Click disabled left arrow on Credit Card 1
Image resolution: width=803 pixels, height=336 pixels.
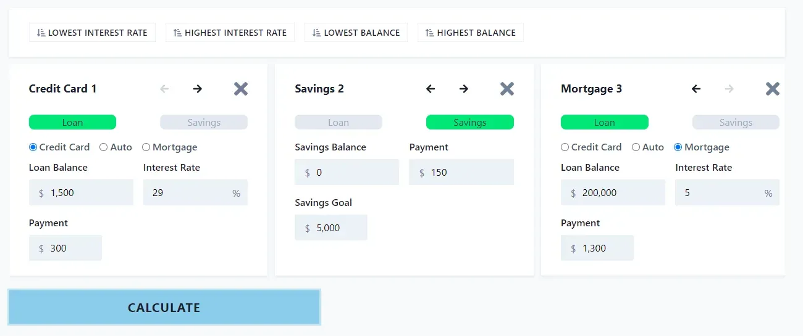[x=164, y=89]
